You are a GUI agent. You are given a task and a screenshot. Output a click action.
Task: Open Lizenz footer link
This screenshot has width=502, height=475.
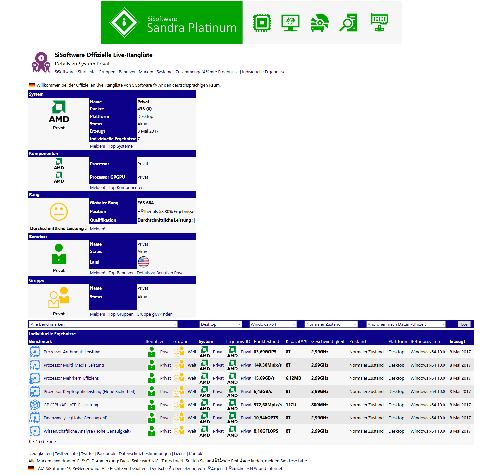[180, 453]
